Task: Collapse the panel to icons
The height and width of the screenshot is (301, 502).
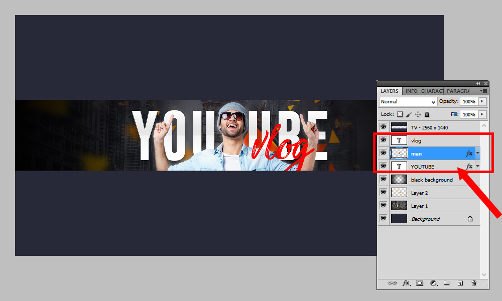Action: 478,83
